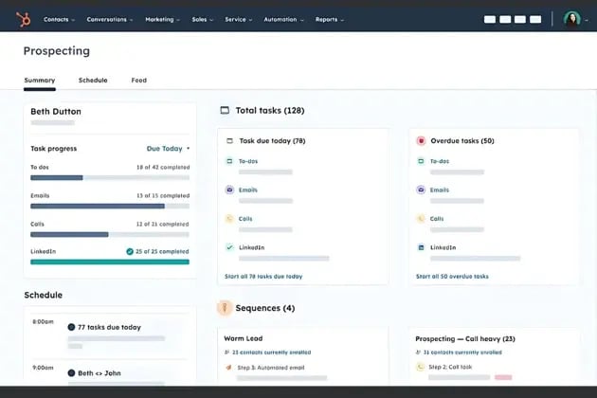
Task: Click the first white top-bar button
Action: coord(490,19)
